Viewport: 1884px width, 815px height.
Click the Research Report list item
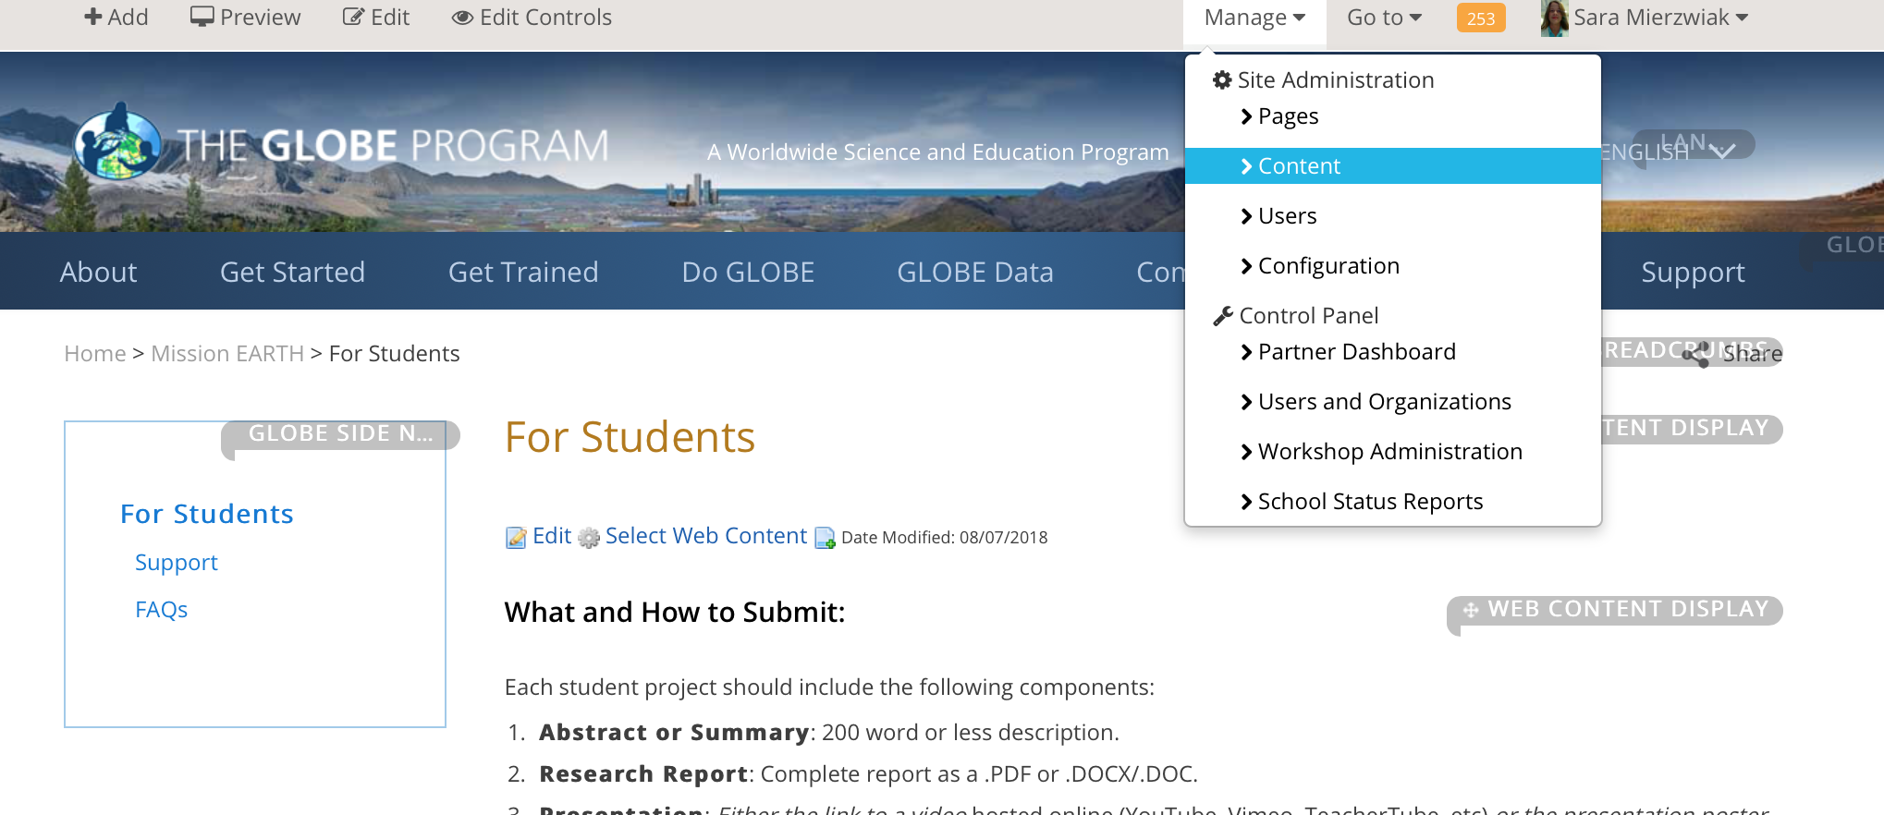coord(869,774)
